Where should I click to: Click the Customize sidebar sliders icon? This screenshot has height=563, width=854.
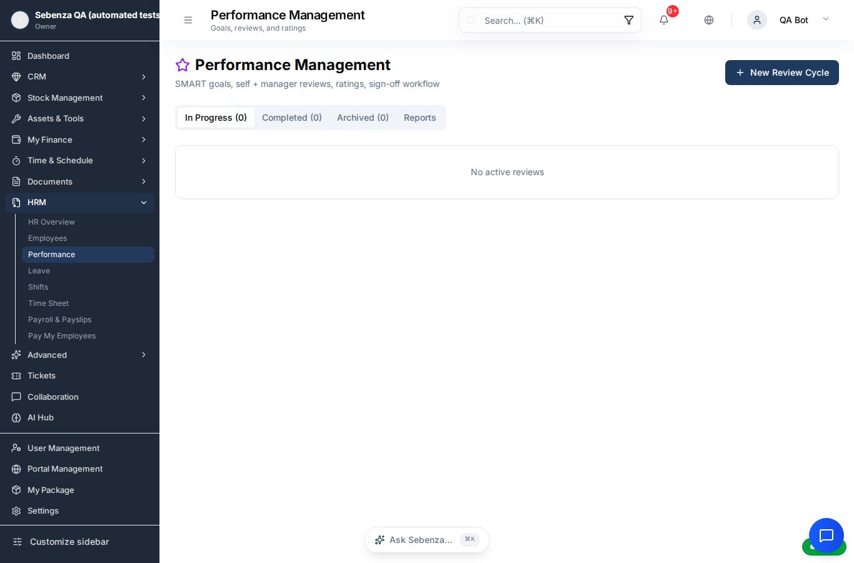[x=18, y=542]
